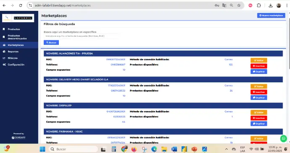
Task: Open File Explorer from the taskbar
Action: tap(164, 149)
